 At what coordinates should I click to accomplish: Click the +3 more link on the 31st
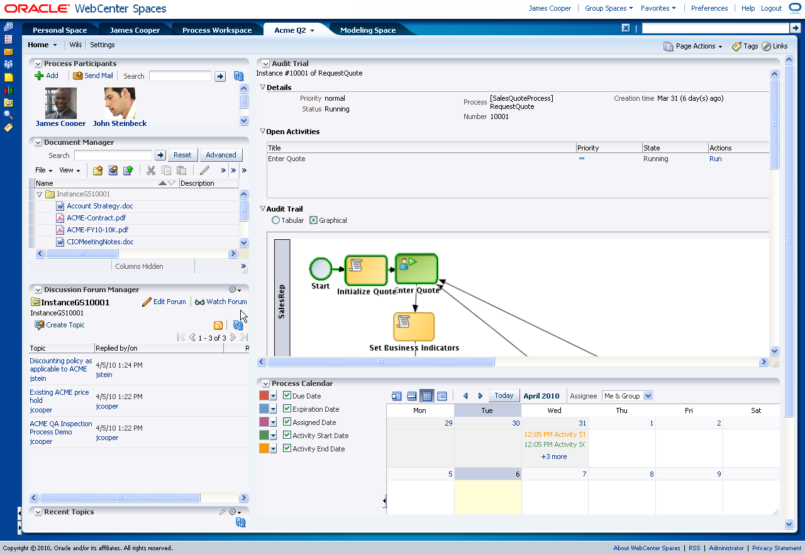click(x=553, y=456)
